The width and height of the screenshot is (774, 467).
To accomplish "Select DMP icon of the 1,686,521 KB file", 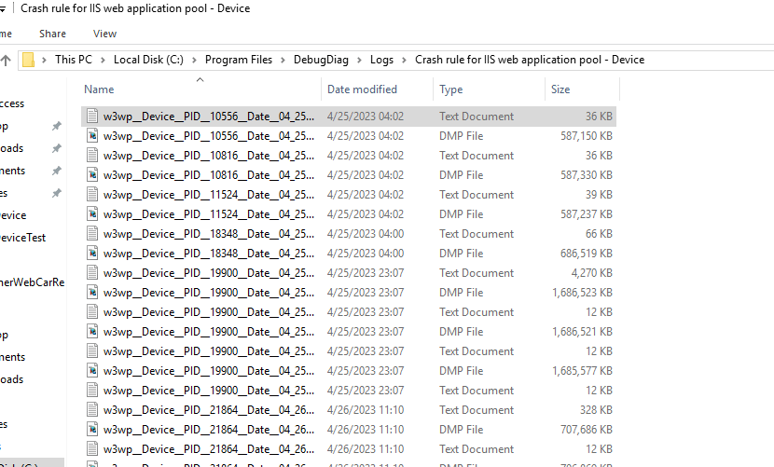I will click(x=91, y=332).
